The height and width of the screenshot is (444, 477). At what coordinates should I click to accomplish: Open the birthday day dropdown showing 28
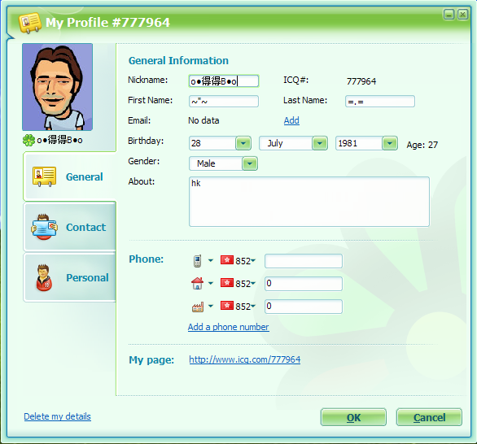[x=243, y=143]
